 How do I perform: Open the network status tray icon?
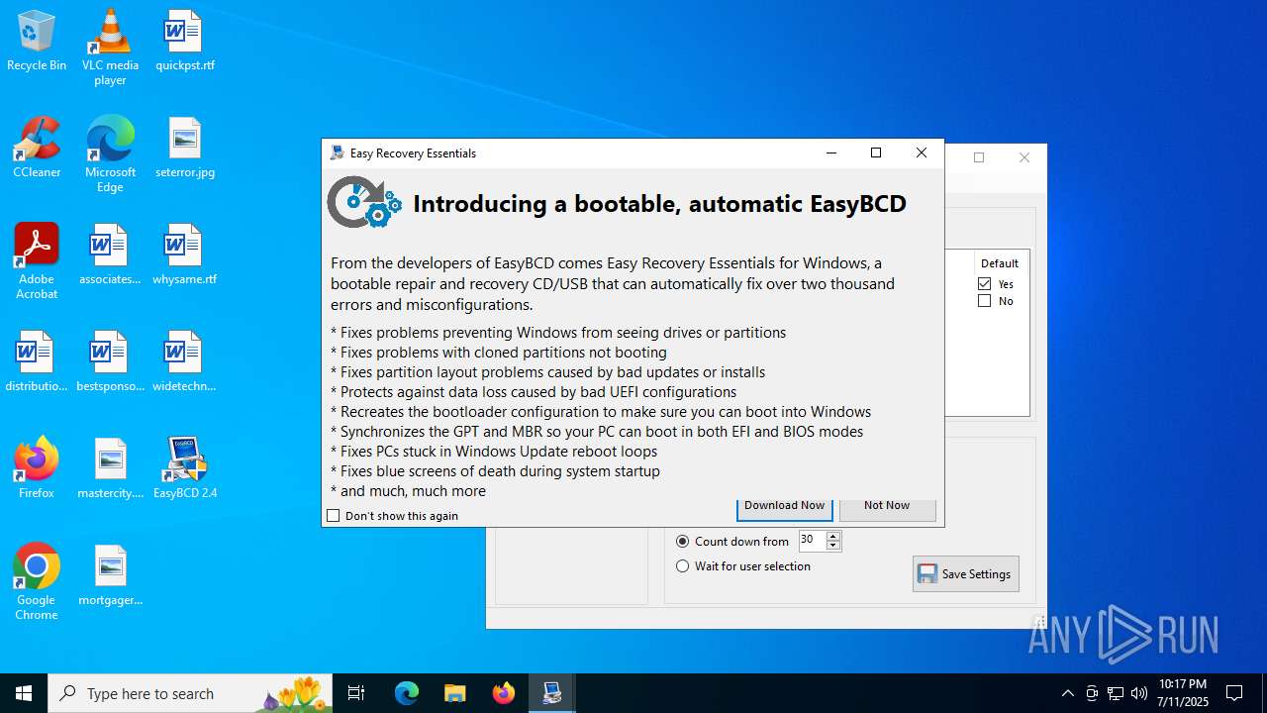[x=1116, y=693]
